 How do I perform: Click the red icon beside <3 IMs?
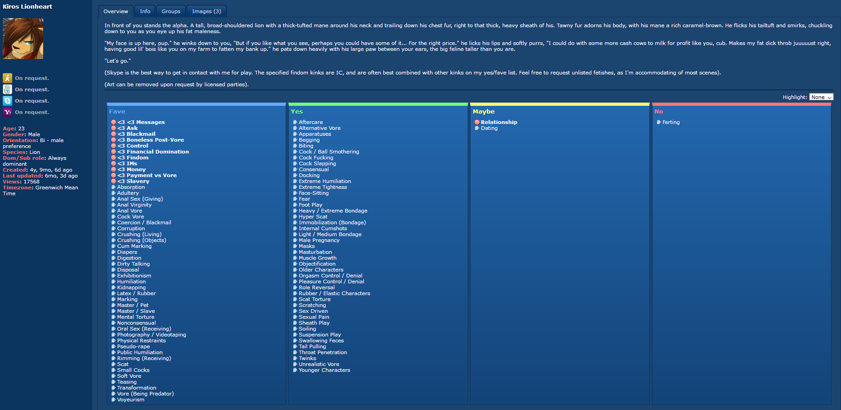pos(114,163)
